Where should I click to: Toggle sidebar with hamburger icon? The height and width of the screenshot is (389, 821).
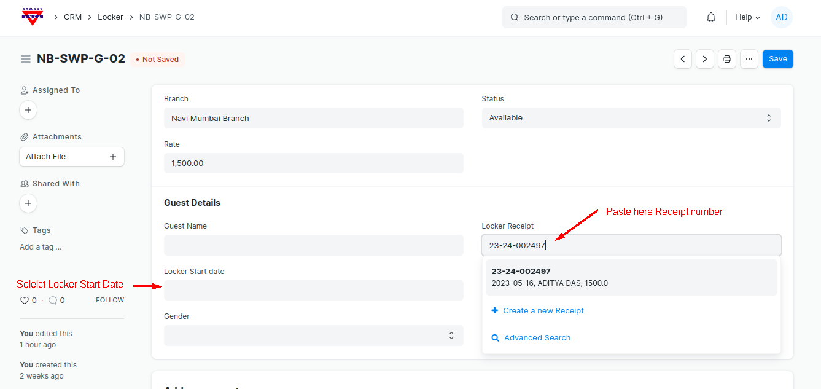[26, 59]
